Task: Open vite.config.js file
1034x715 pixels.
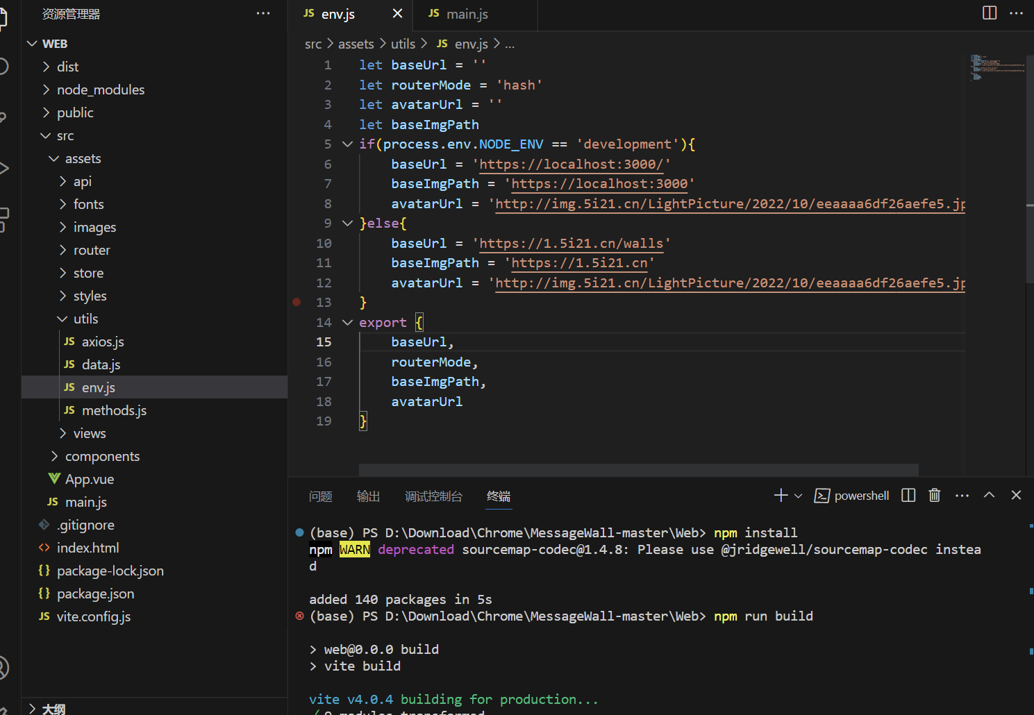Action: pos(154,616)
